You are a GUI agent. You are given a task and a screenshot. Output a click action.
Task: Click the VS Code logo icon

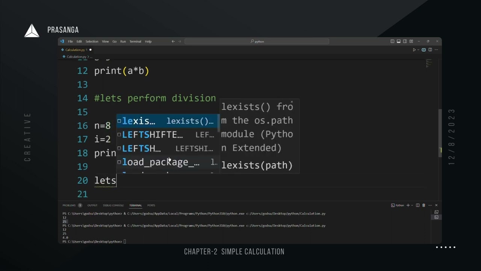(x=62, y=41)
